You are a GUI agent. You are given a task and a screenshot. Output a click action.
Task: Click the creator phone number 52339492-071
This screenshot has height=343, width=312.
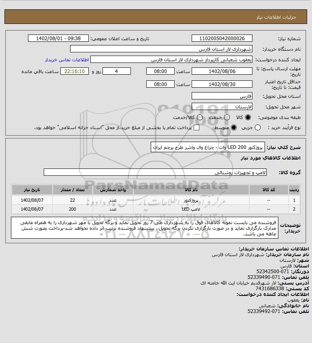tap(264, 311)
